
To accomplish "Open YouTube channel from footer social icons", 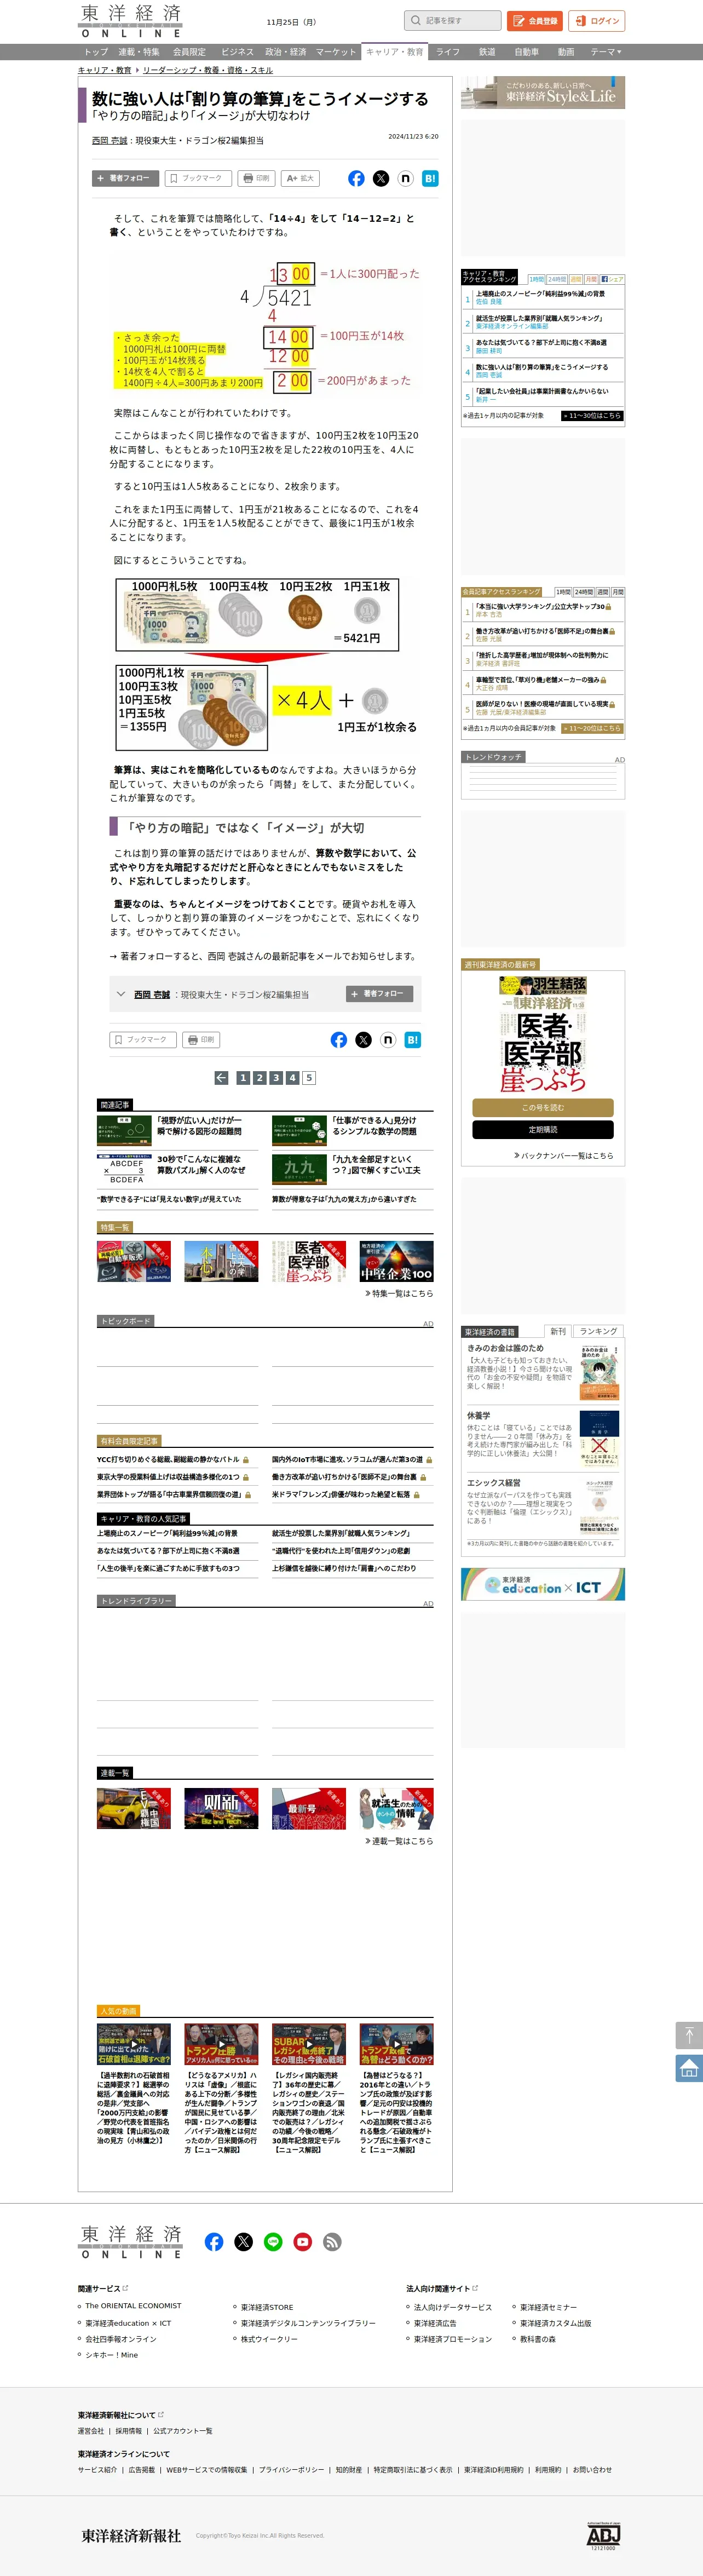I will (303, 2241).
